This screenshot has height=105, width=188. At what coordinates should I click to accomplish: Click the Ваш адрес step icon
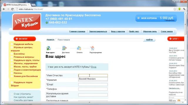point(49,48)
